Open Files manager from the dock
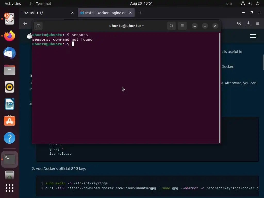The height and width of the screenshot is (198, 264). tap(10, 70)
